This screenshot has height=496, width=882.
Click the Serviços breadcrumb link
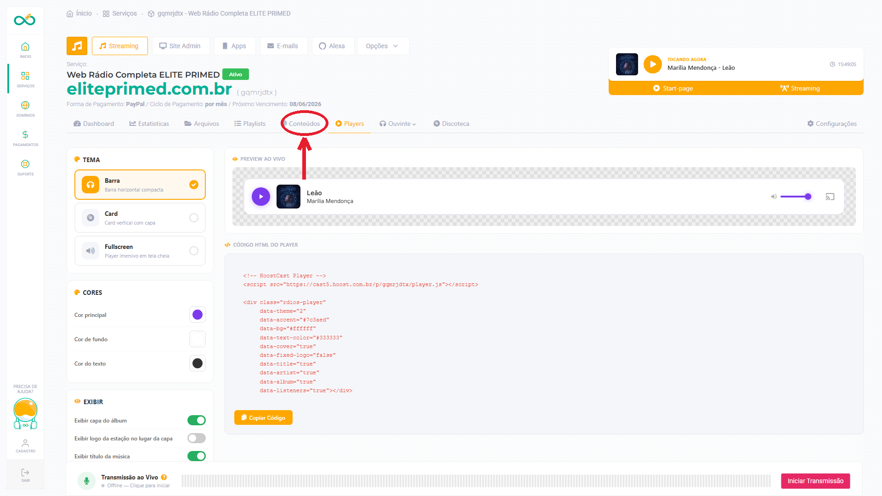coord(120,13)
